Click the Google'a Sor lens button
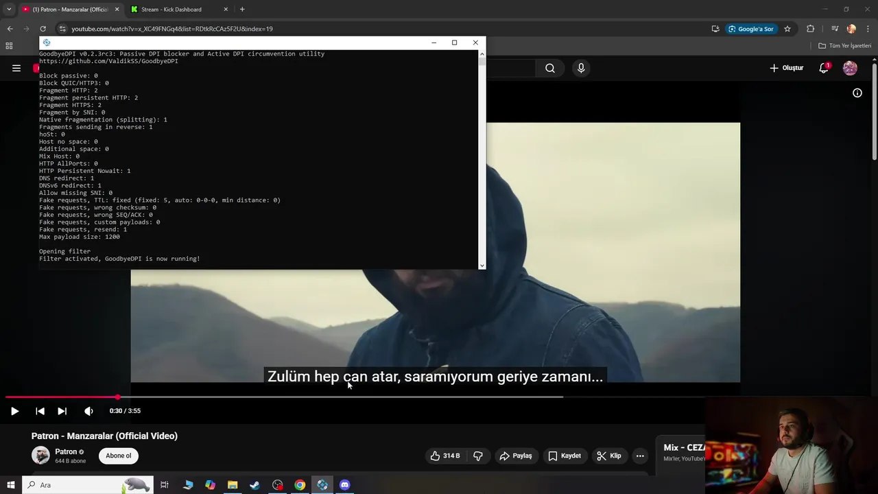 [x=750, y=29]
